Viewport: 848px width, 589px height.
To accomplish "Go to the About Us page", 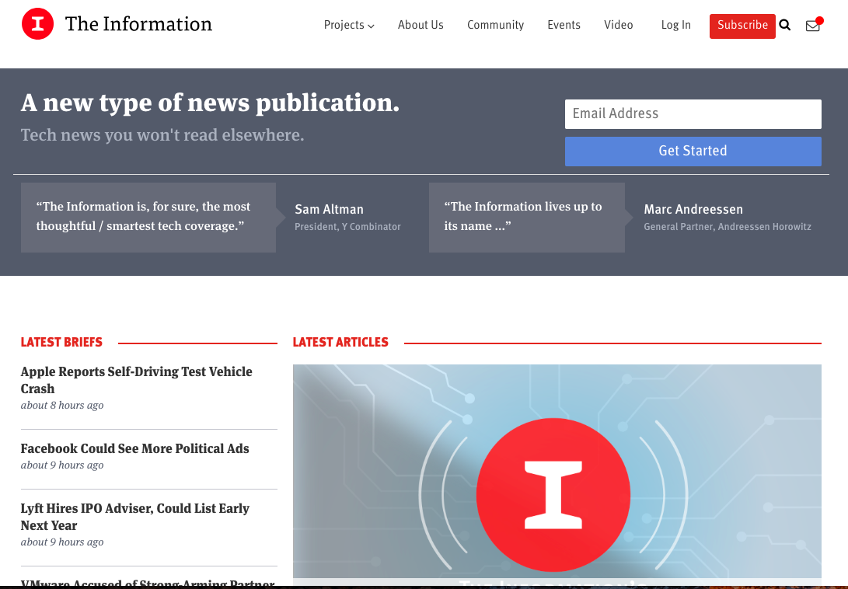I will coord(421,26).
